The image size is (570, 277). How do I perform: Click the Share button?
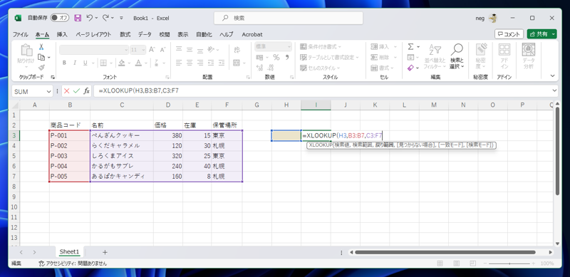pos(539,33)
